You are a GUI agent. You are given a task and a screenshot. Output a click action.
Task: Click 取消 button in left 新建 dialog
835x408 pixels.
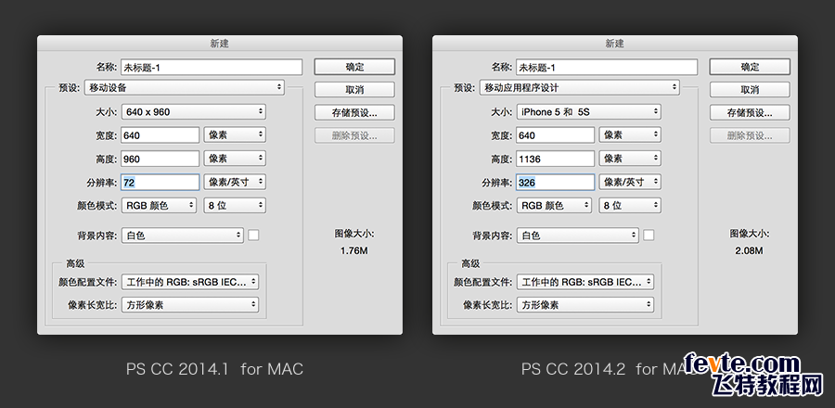[354, 90]
